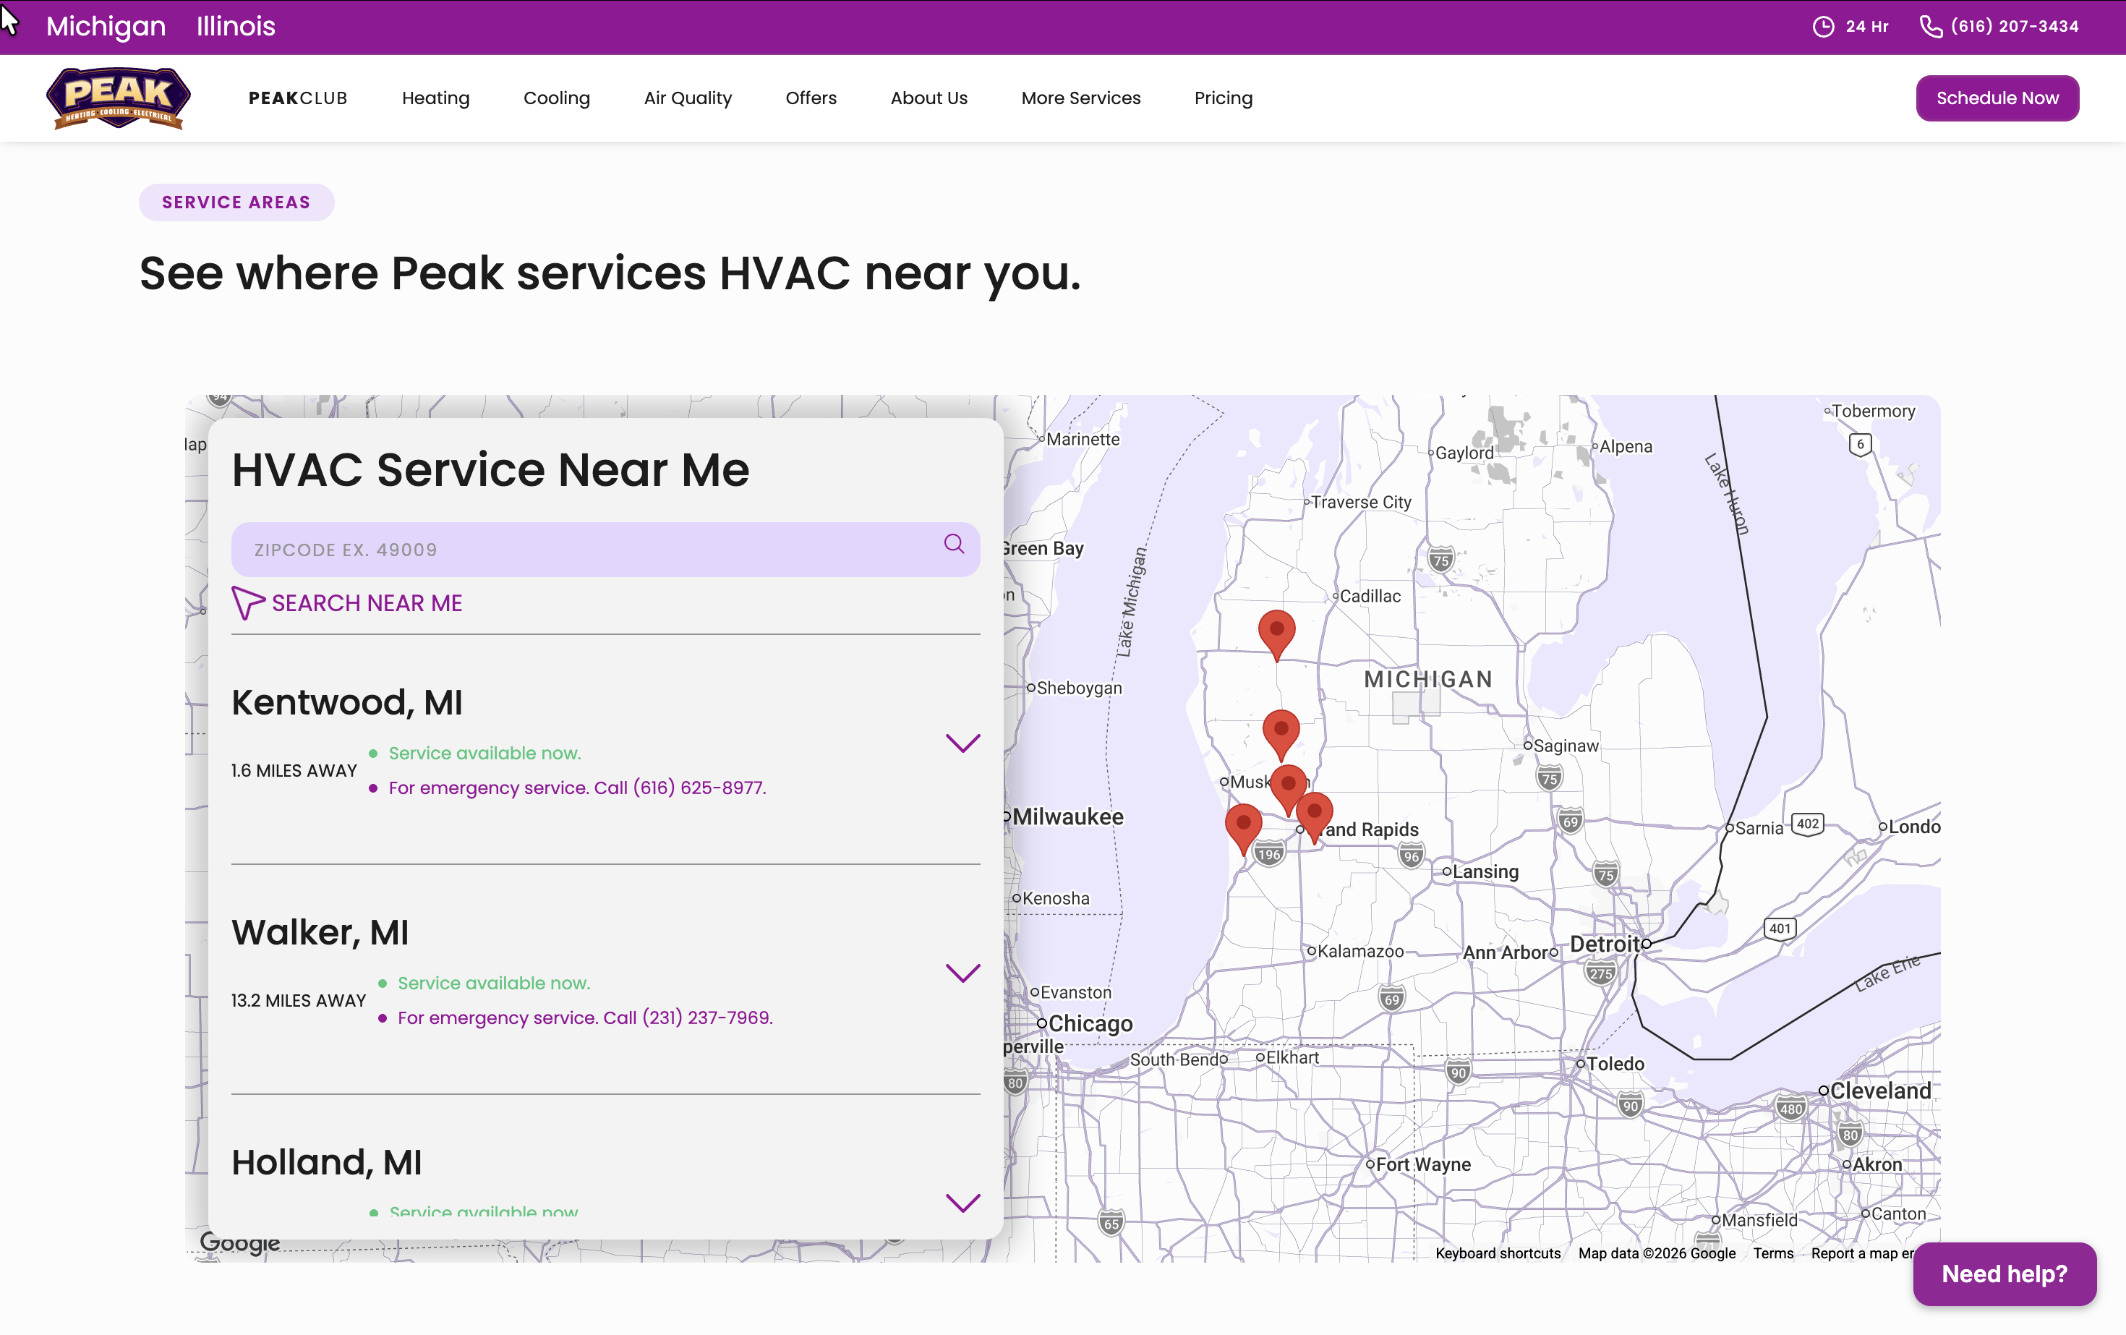Open the Air Quality menu
Viewport: 2126px width, 1335px height.
688,98
